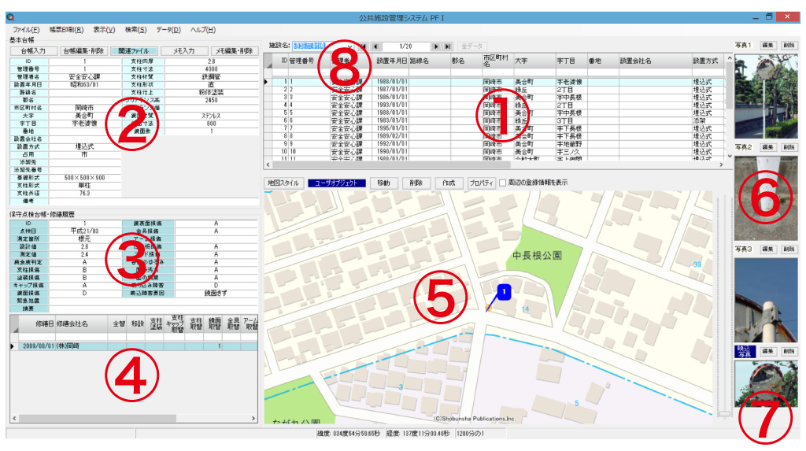This screenshot has width=806, height=451.
Task: Open the ファイル(F) menu
Action: pyautogui.click(x=26, y=29)
